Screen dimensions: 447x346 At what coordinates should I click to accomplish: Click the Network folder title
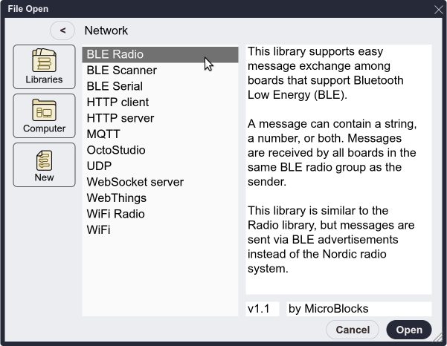[x=106, y=30]
